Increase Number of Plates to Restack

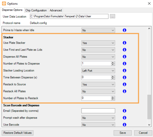[113, 97]
